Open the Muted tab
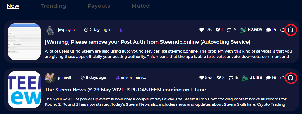This screenshot has height=114, width=302. (141, 6)
